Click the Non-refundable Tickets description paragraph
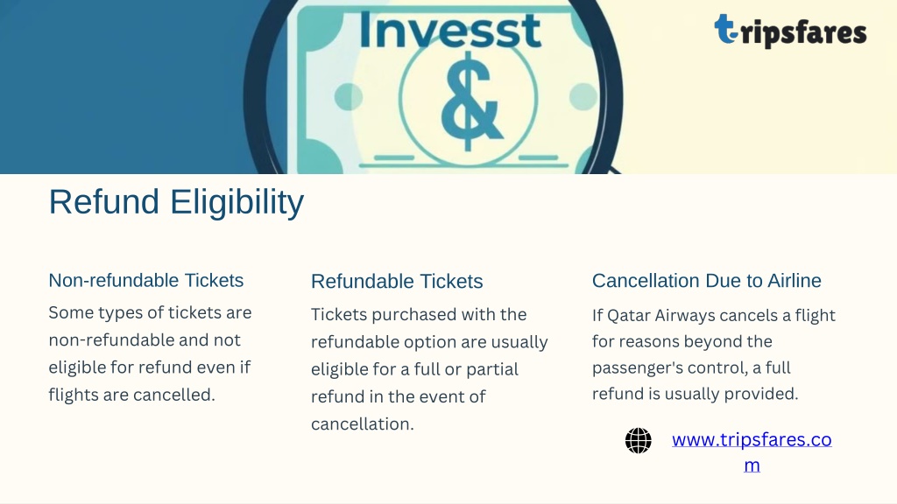 pos(150,353)
